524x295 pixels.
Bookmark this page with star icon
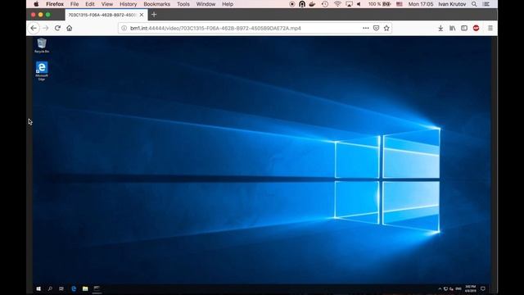[386, 28]
